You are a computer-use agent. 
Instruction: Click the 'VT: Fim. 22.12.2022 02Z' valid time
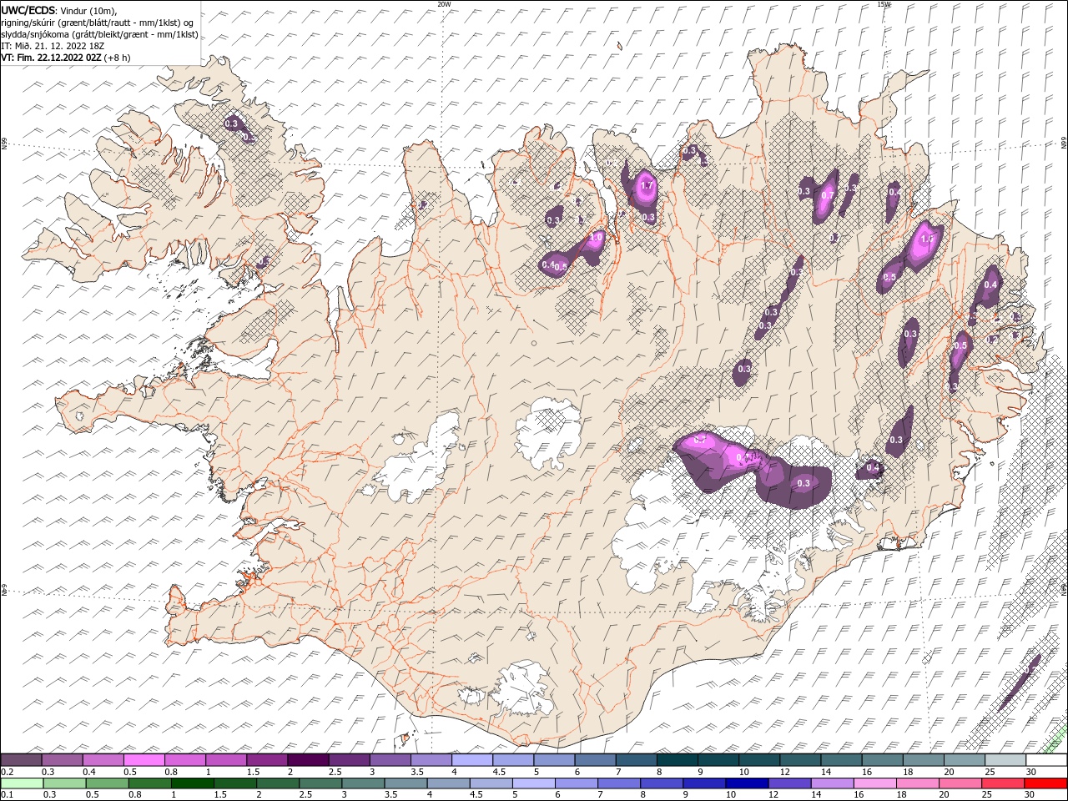click(51, 58)
